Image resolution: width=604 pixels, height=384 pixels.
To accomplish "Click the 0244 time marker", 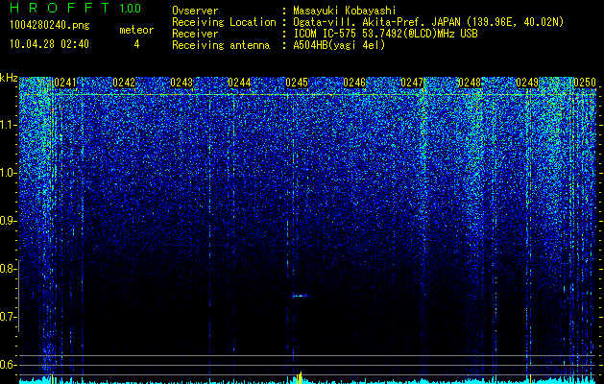I will click(x=239, y=83).
